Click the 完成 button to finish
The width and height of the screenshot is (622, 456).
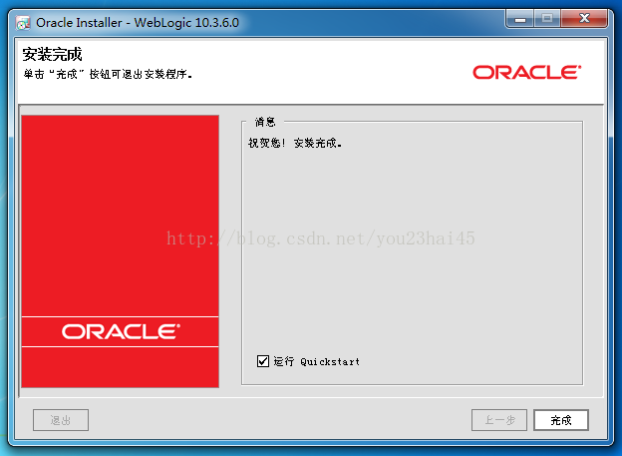tap(561, 420)
